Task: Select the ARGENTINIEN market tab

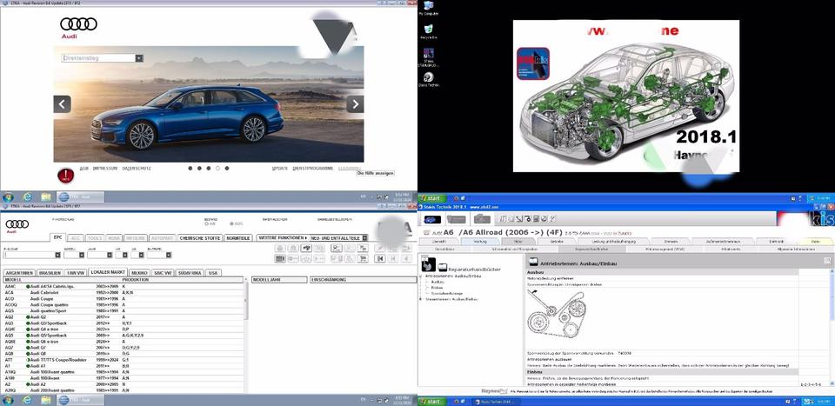Action: pyautogui.click(x=20, y=272)
